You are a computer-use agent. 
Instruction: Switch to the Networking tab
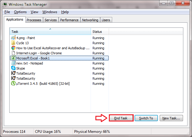point(90,20)
